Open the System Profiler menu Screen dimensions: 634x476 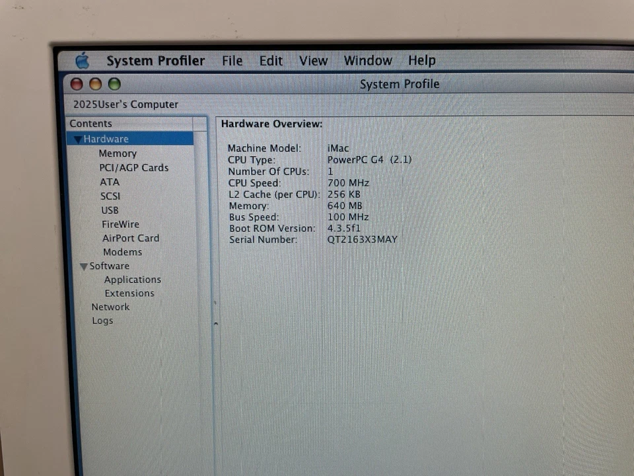click(155, 60)
